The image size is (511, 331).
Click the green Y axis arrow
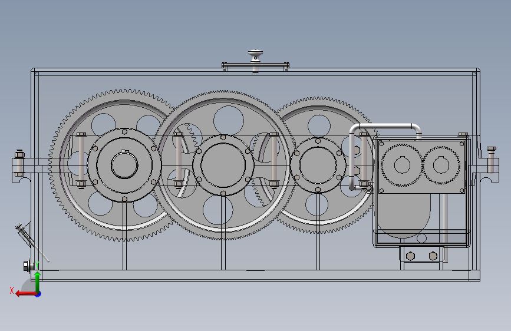(38, 282)
